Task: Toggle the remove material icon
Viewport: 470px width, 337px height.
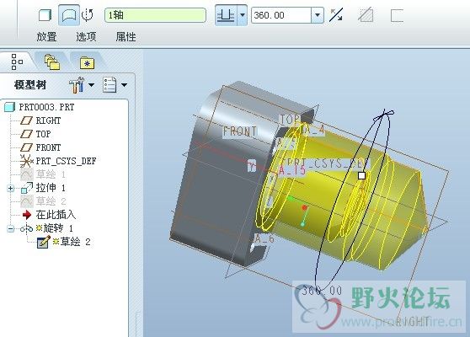Action: tap(366, 15)
